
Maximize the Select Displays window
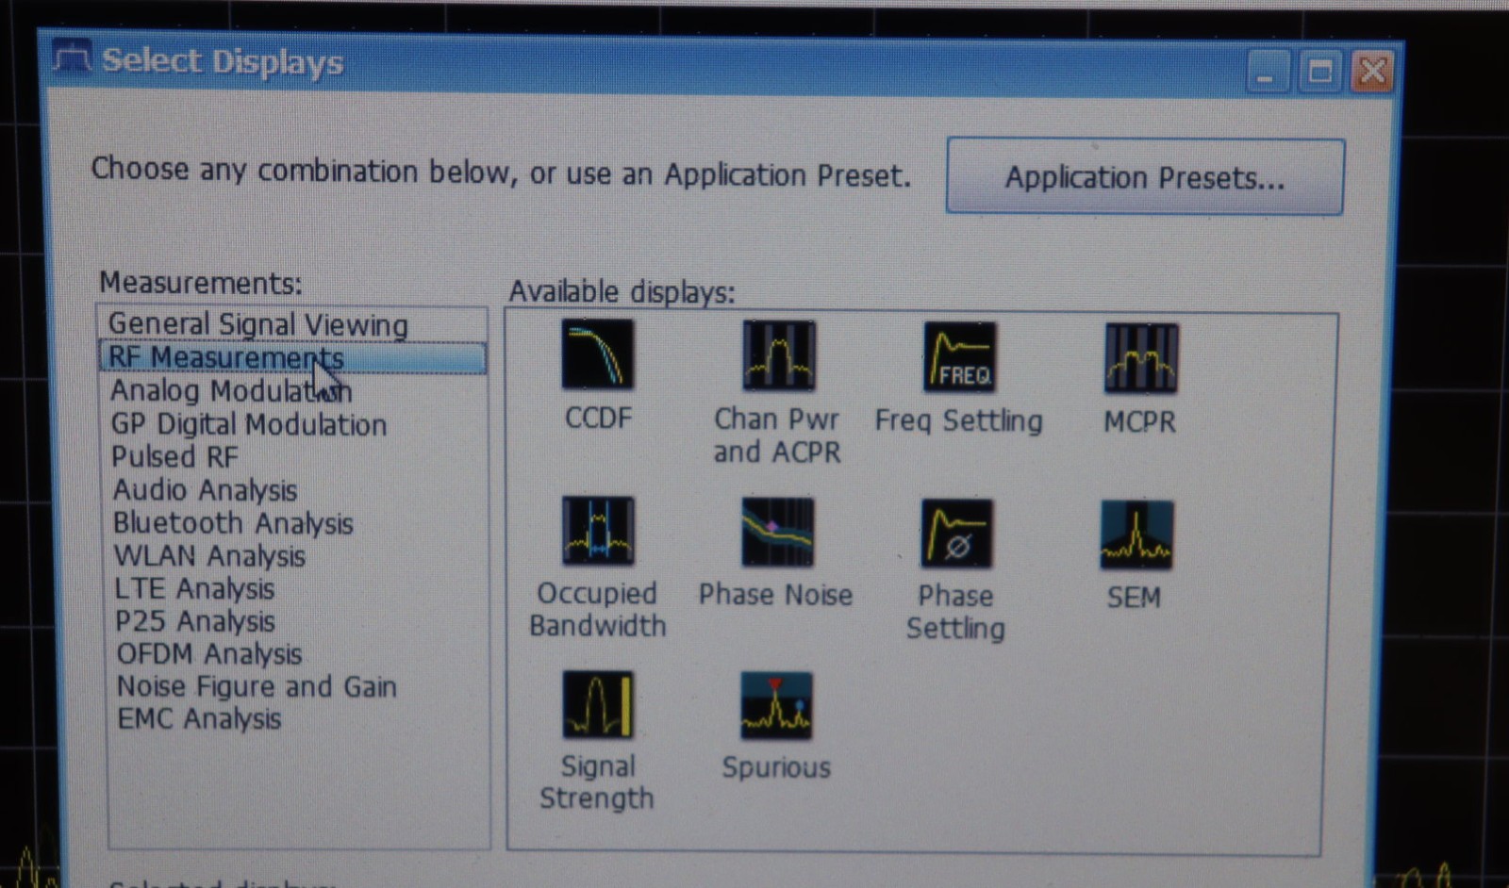point(1319,71)
